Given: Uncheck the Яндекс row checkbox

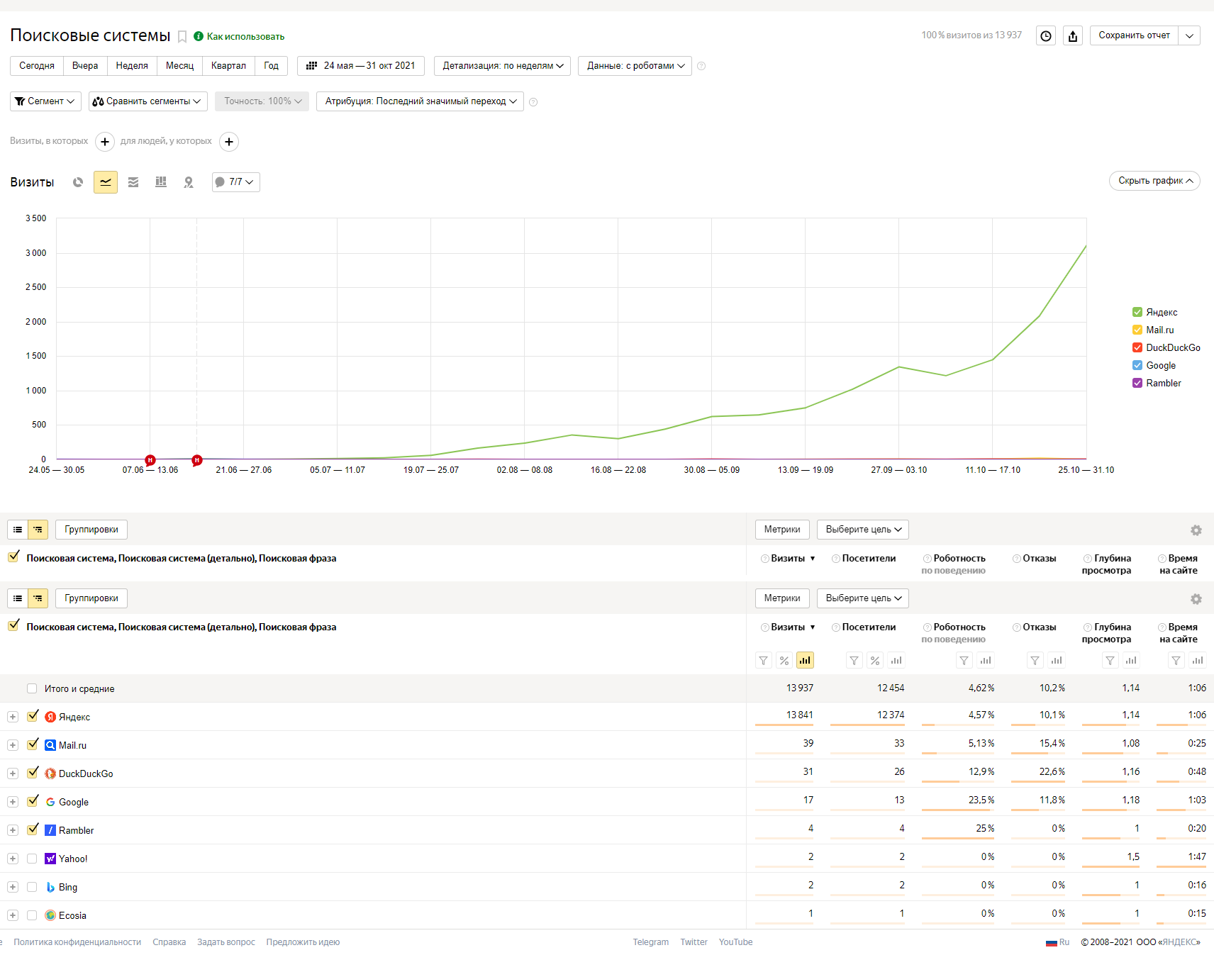Looking at the screenshot, I should [x=33, y=716].
